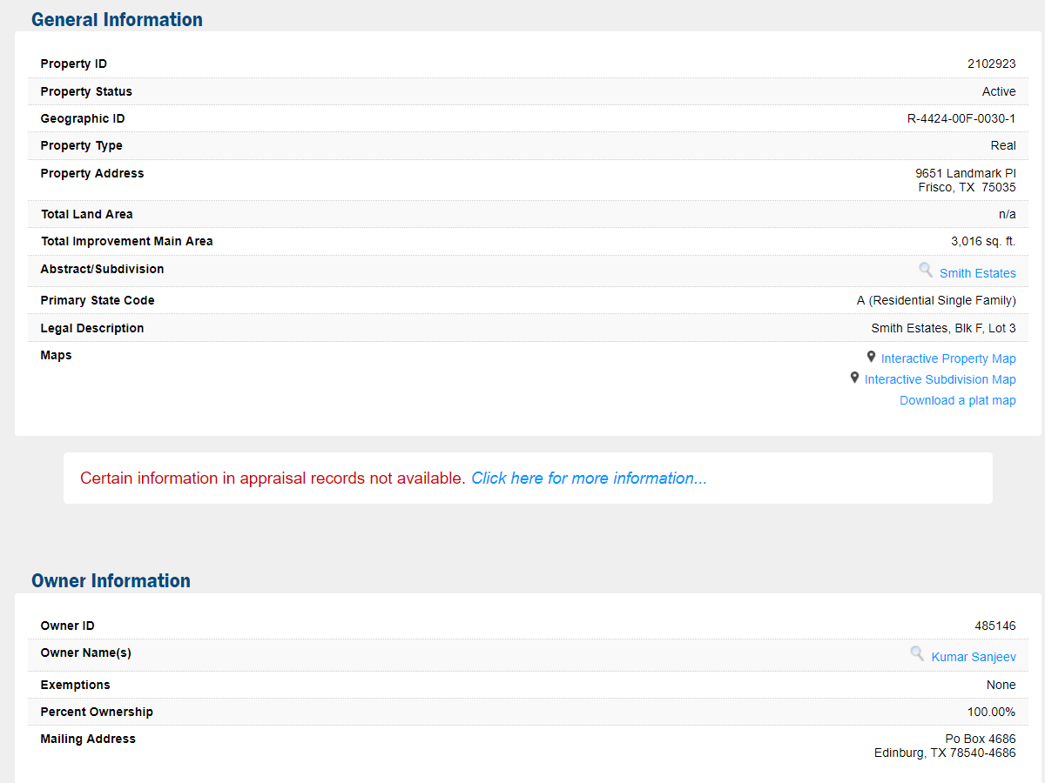Click legal description Smith Estates, Blk F, Lot 3

tap(943, 328)
